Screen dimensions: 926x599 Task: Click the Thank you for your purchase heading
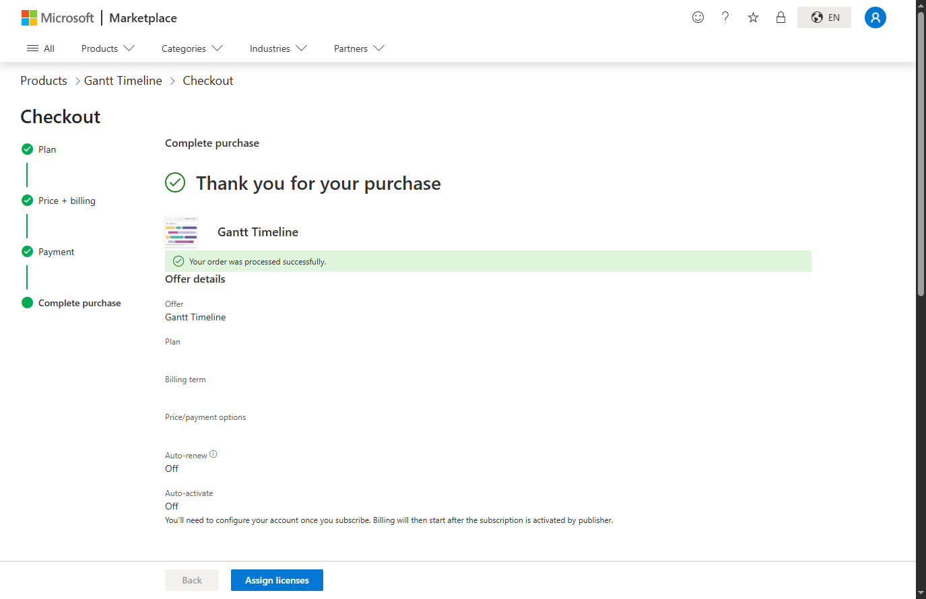click(x=319, y=183)
